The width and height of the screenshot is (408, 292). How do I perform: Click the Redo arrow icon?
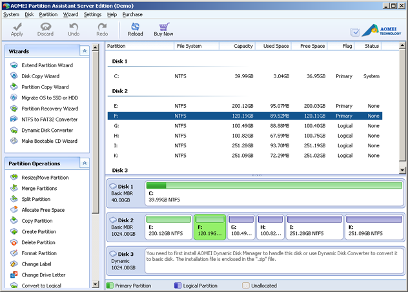pos(102,26)
